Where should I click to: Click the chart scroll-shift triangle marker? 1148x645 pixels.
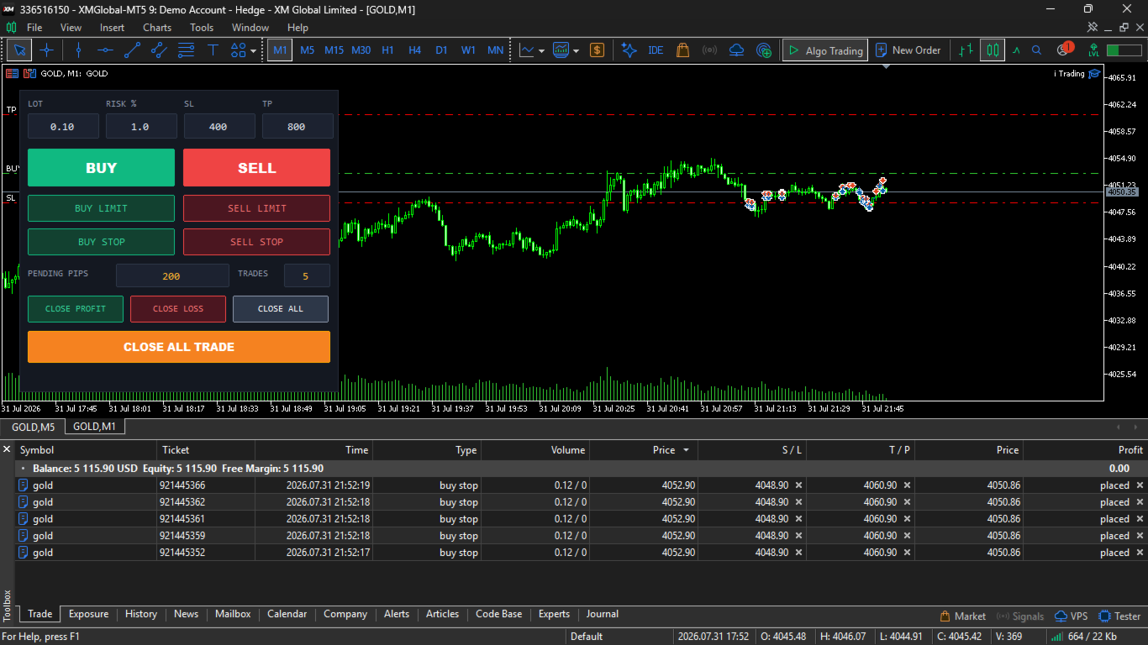pos(886,66)
